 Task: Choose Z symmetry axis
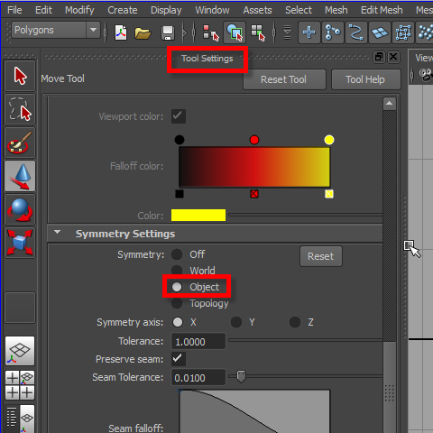pyautogui.click(x=295, y=322)
